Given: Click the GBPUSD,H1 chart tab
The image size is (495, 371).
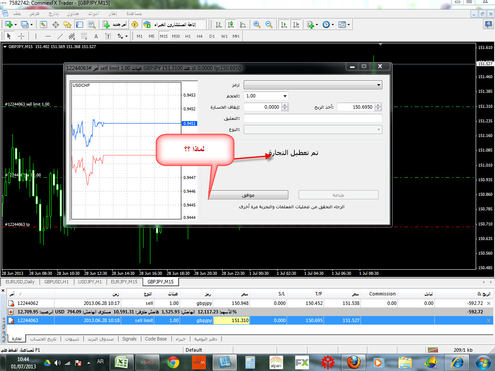Looking at the screenshot, I should [x=57, y=282].
